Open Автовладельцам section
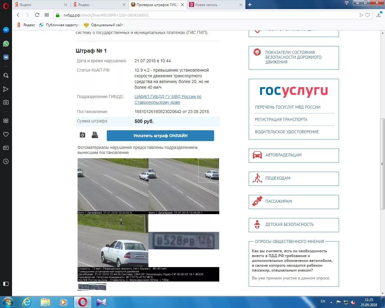The image size is (385, 308). [x=294, y=156]
